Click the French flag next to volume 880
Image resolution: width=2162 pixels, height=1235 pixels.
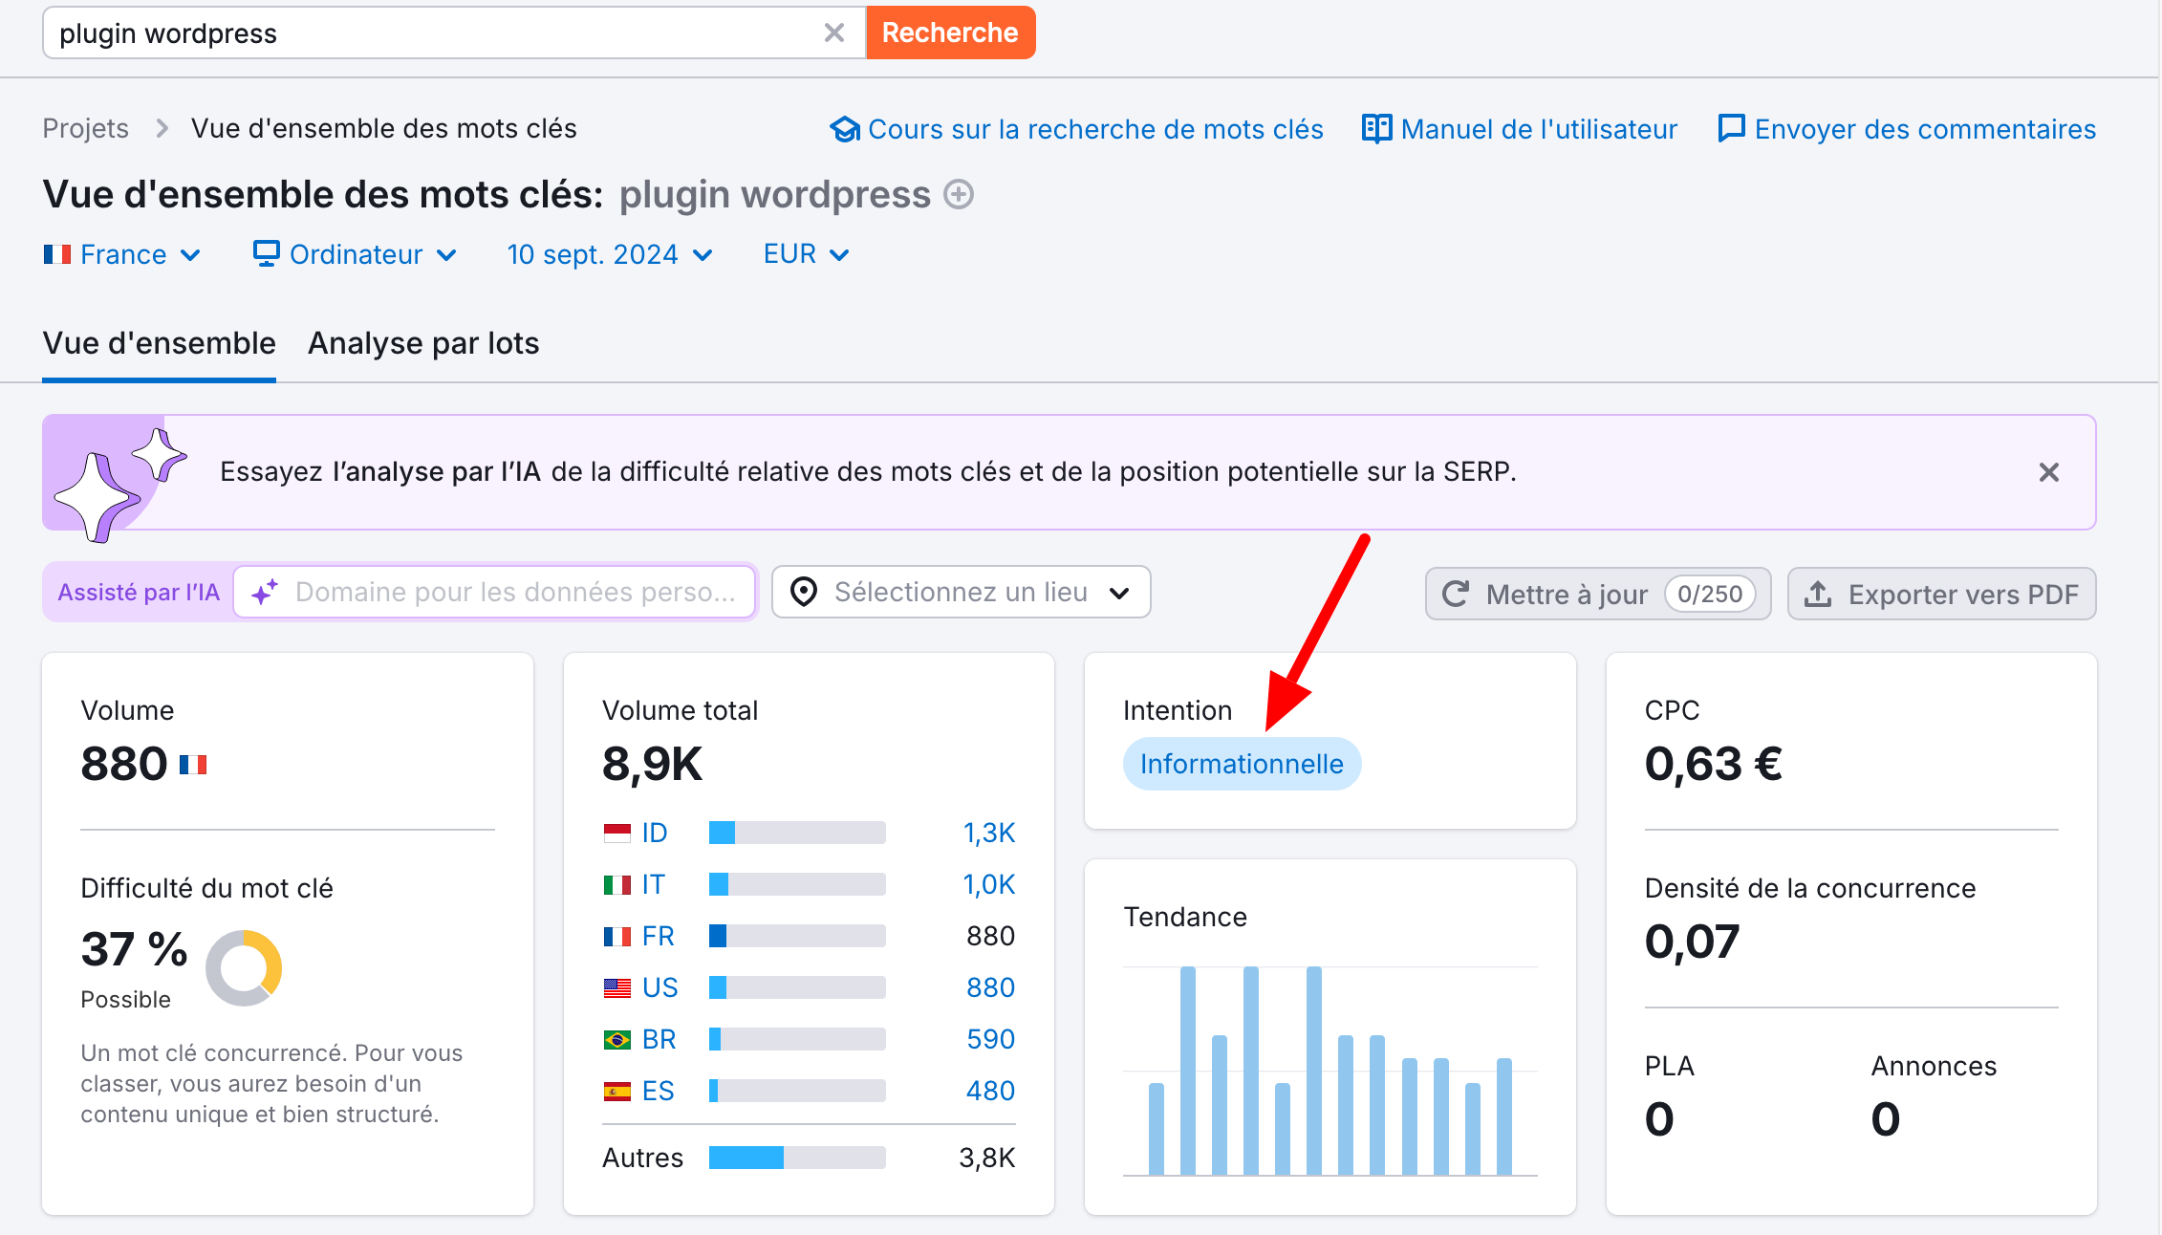[193, 765]
